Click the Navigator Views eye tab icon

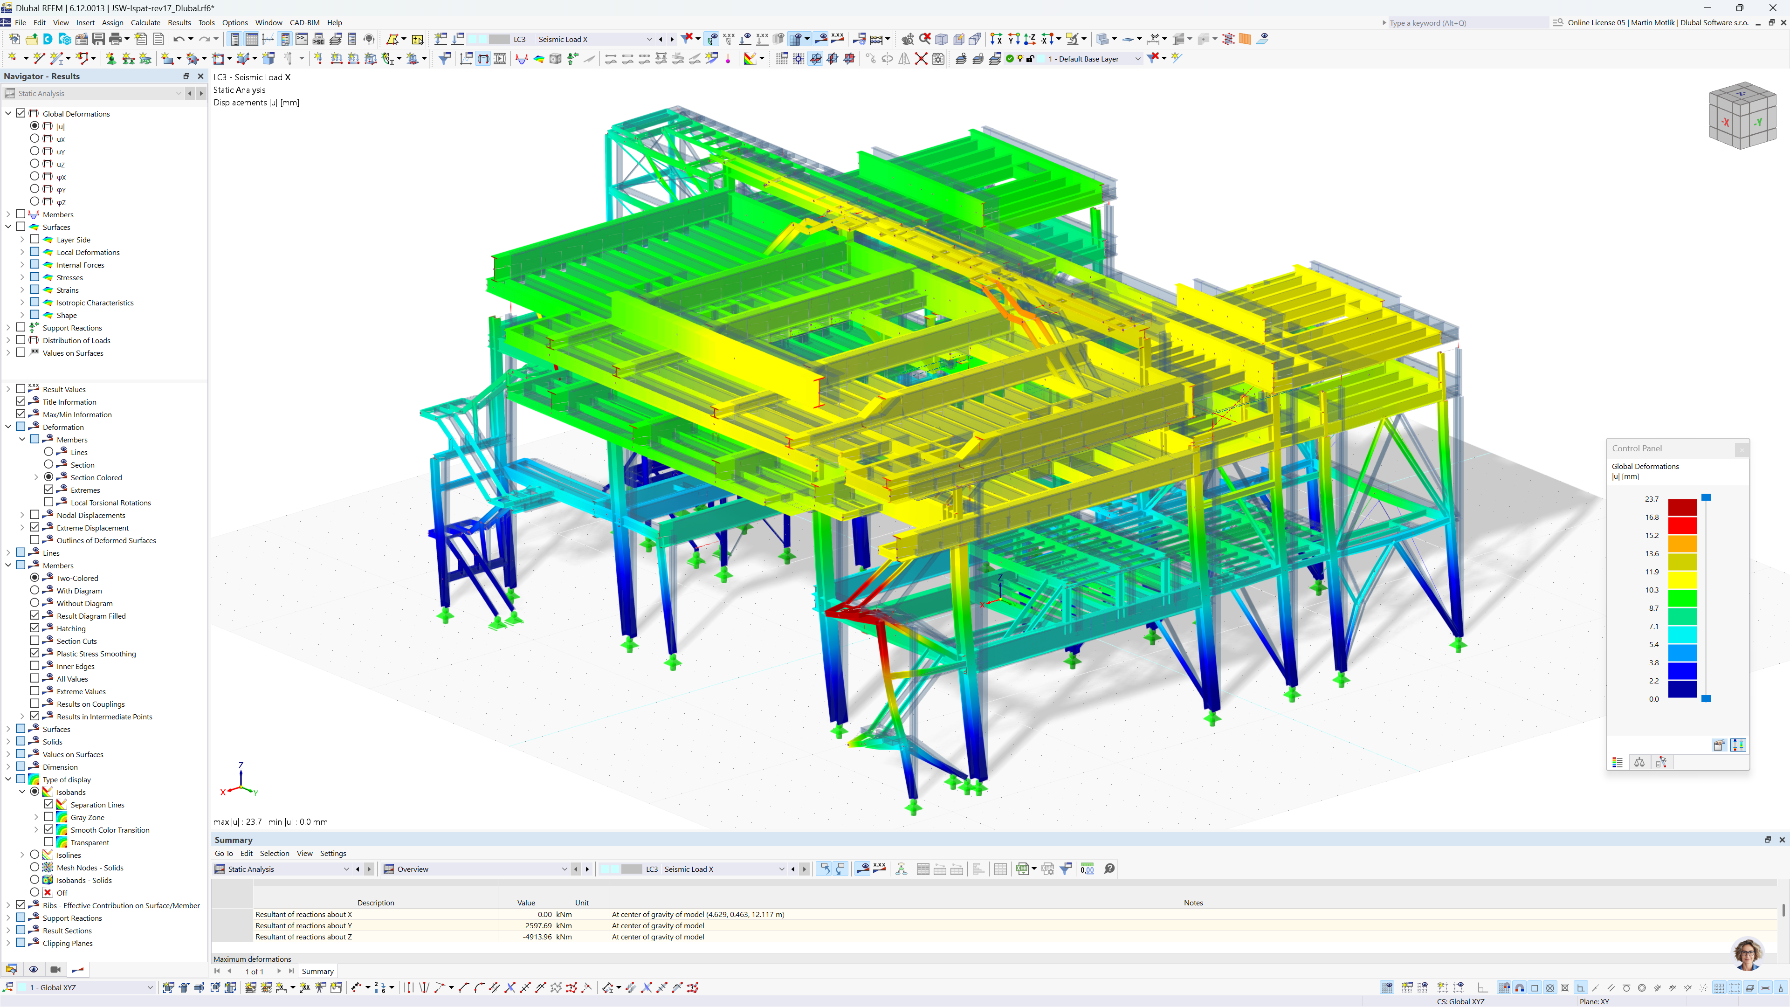[x=34, y=970]
